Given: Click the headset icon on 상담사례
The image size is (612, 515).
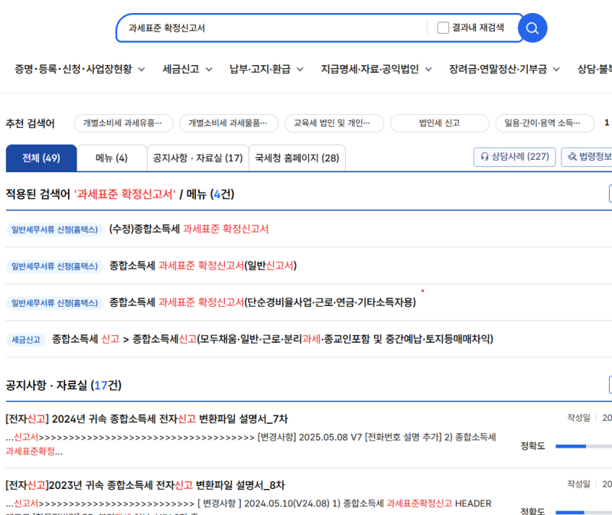Looking at the screenshot, I should coord(484,157).
